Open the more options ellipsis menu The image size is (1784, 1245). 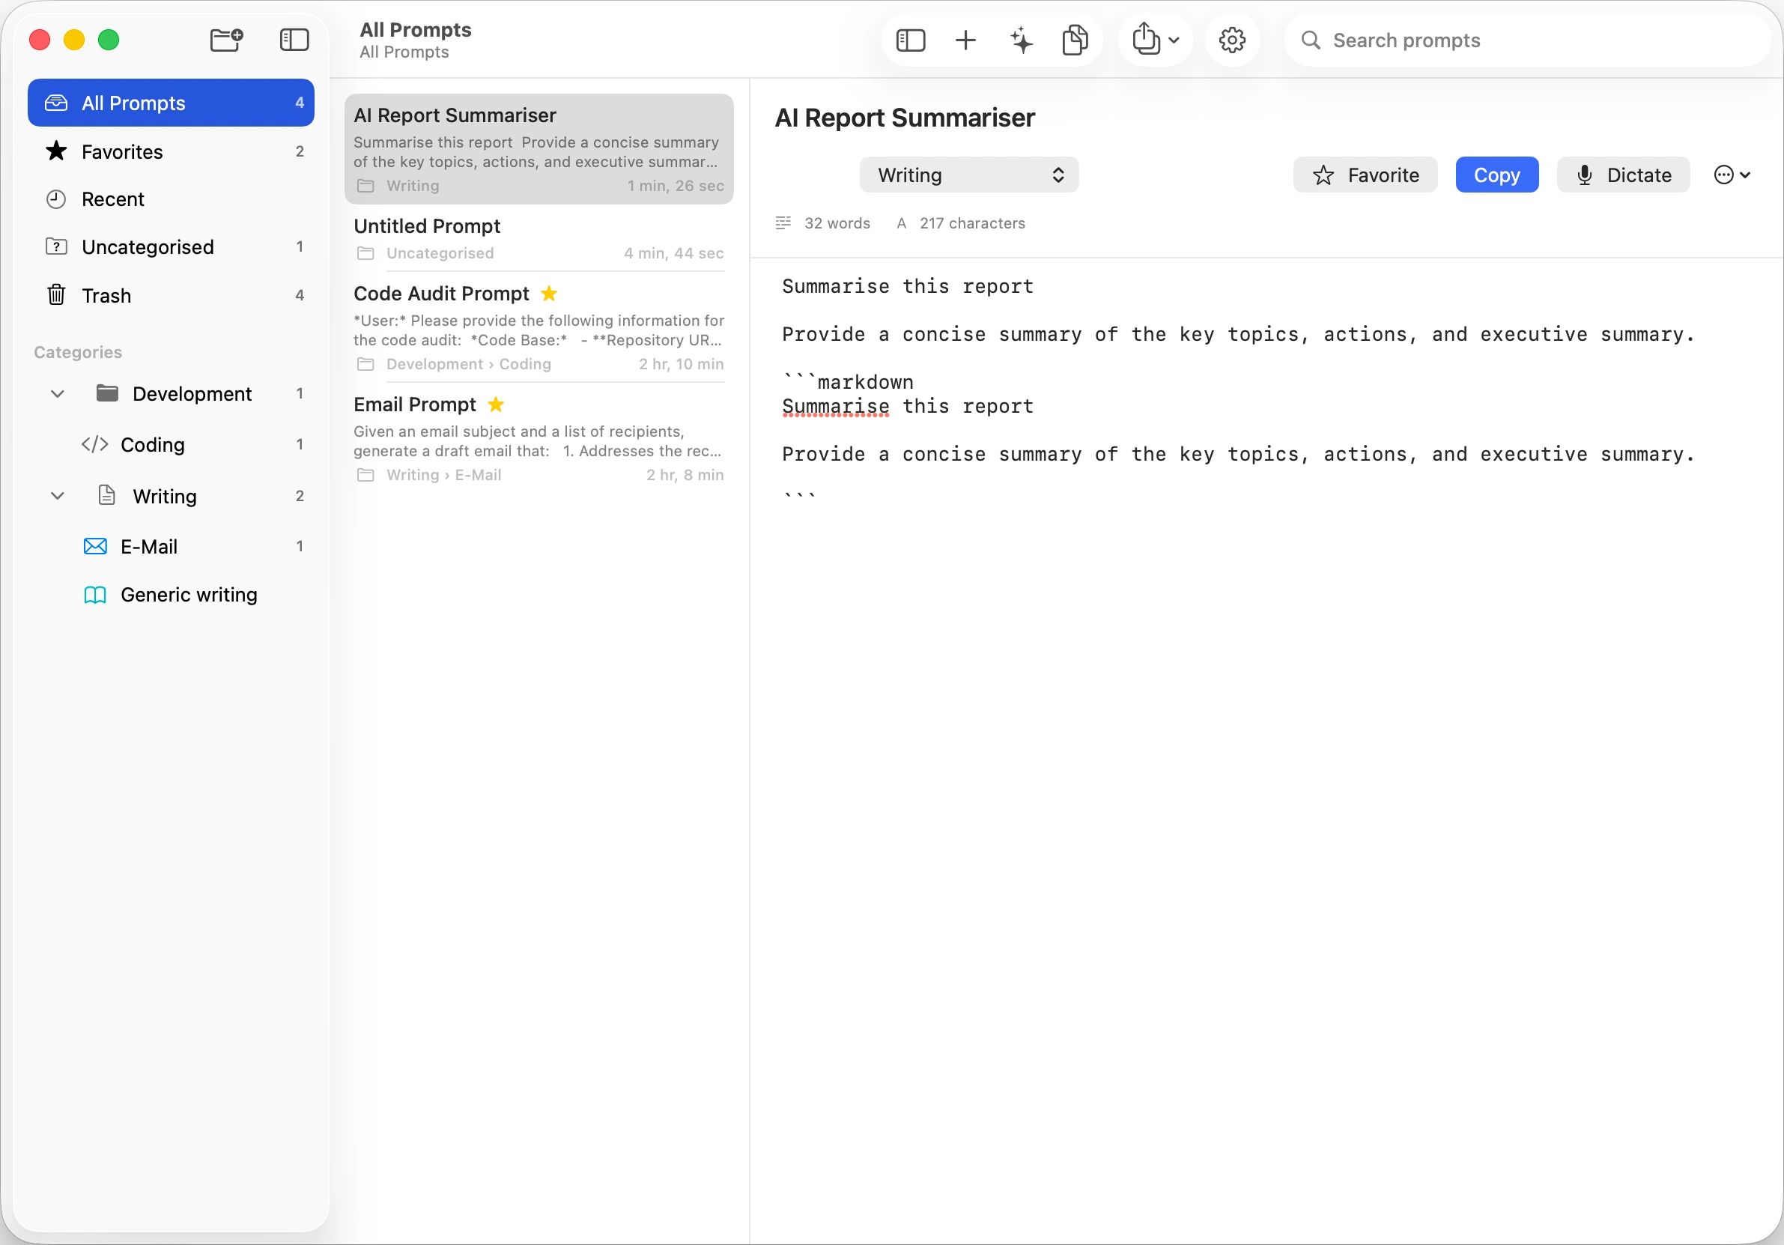click(x=1731, y=175)
